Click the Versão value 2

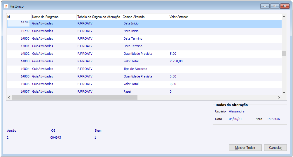point(8,137)
